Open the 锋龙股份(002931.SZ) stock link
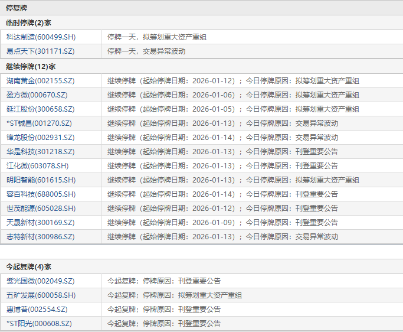The width and height of the screenshot is (403, 332). 40,138
